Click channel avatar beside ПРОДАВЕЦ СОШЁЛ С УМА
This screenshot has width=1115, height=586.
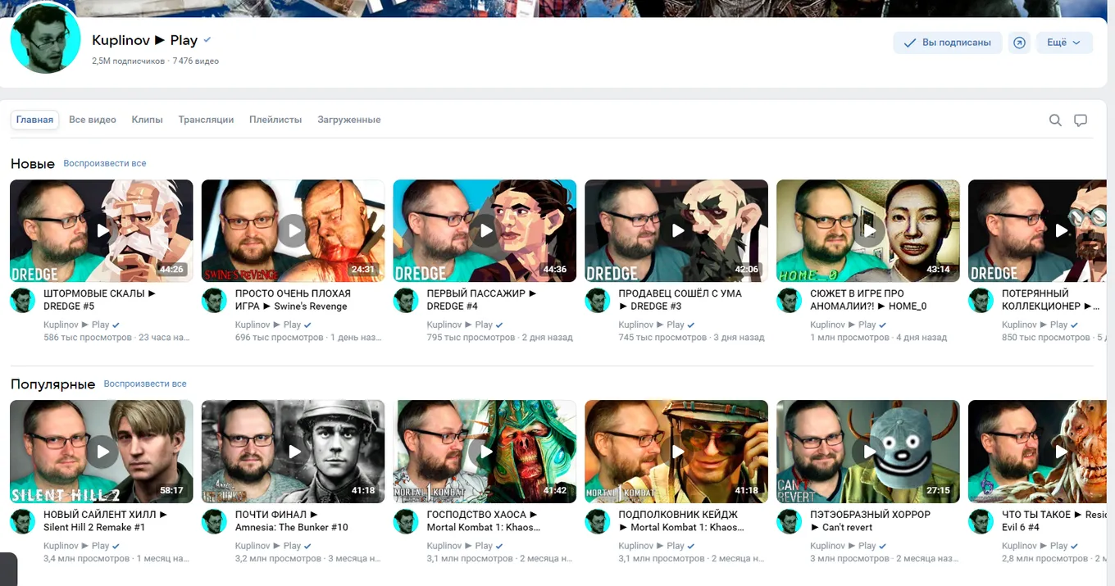[598, 300]
